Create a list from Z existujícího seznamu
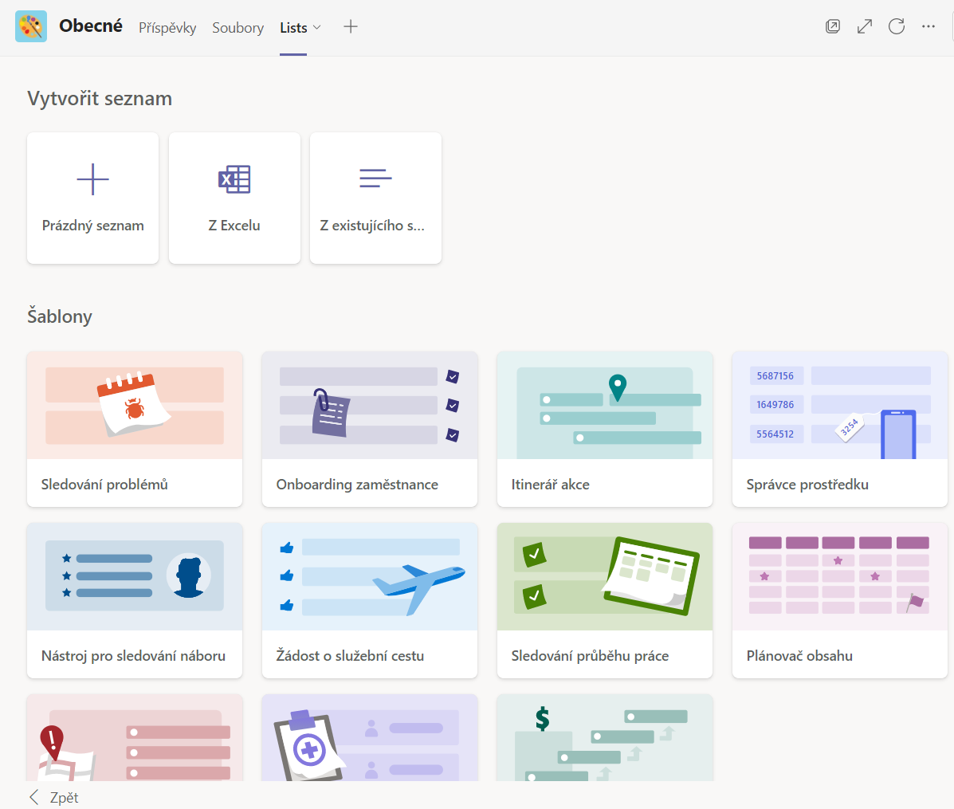 point(375,198)
